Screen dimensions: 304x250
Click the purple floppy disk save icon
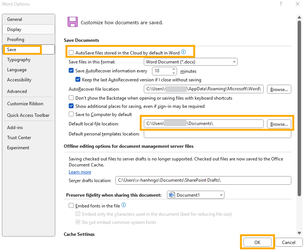[x=72, y=22]
